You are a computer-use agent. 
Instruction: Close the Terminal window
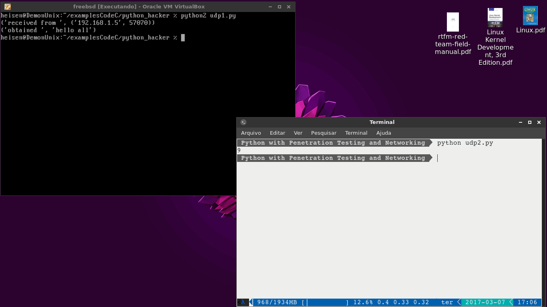tap(539, 122)
